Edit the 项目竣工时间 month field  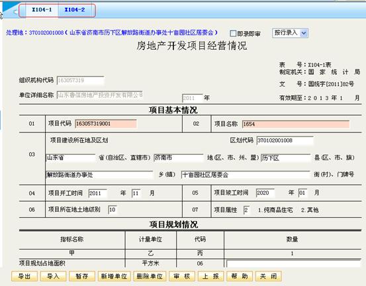tap(303, 193)
